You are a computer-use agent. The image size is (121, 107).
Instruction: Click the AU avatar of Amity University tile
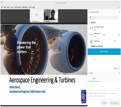(x=37, y=15)
